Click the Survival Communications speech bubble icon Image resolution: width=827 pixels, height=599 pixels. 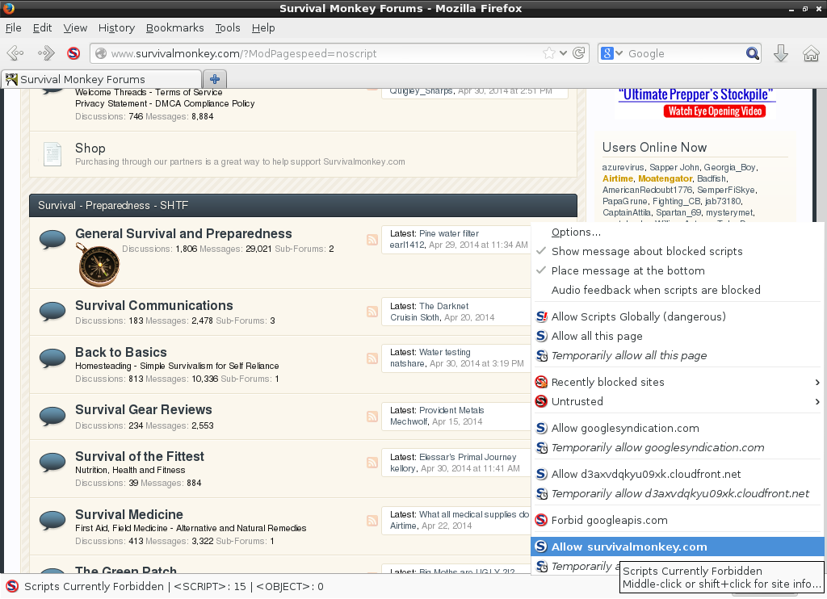click(52, 311)
